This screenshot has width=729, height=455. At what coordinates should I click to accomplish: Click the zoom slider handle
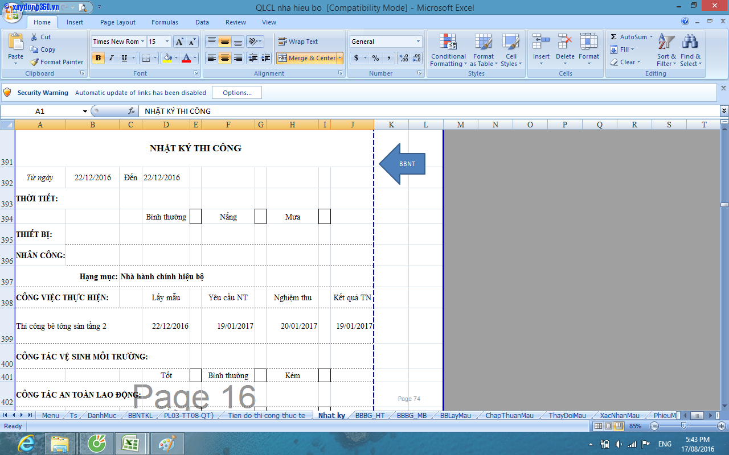683,426
